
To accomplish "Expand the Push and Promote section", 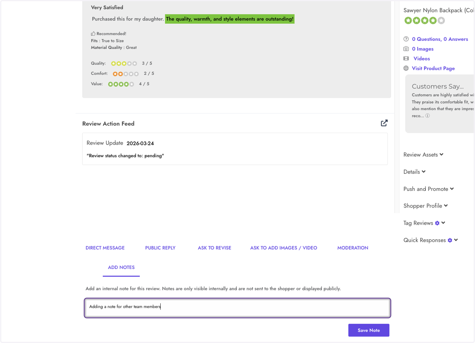I will (429, 189).
